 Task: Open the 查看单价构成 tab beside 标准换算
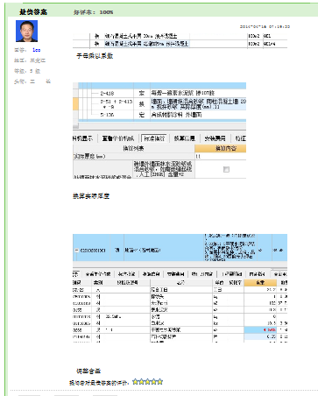pyautogui.click(x=117, y=138)
